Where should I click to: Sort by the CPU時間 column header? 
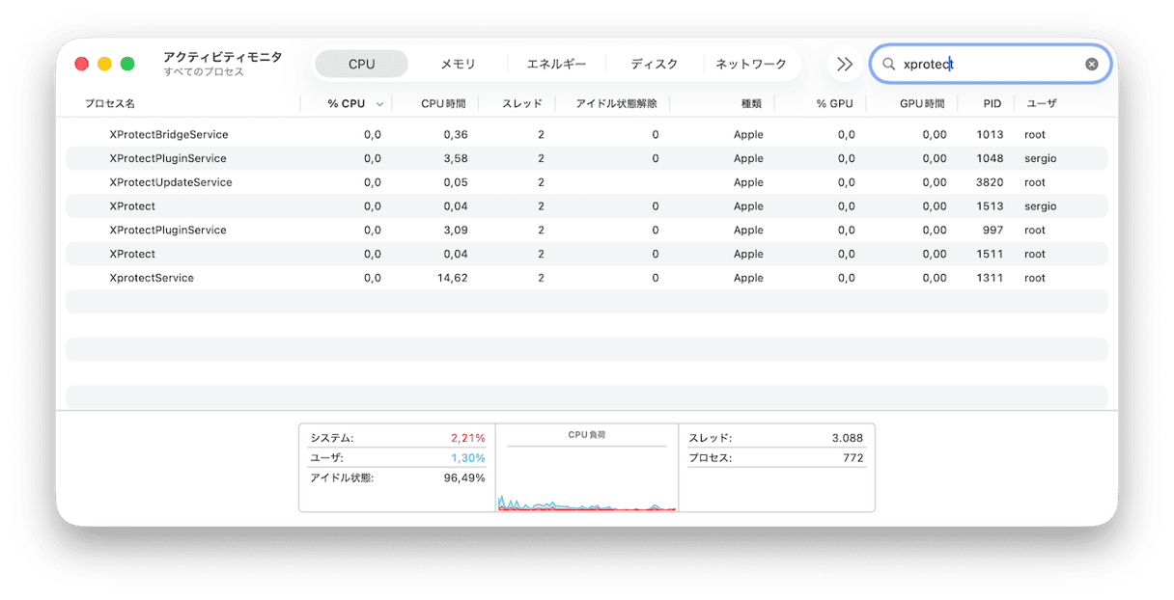[446, 103]
